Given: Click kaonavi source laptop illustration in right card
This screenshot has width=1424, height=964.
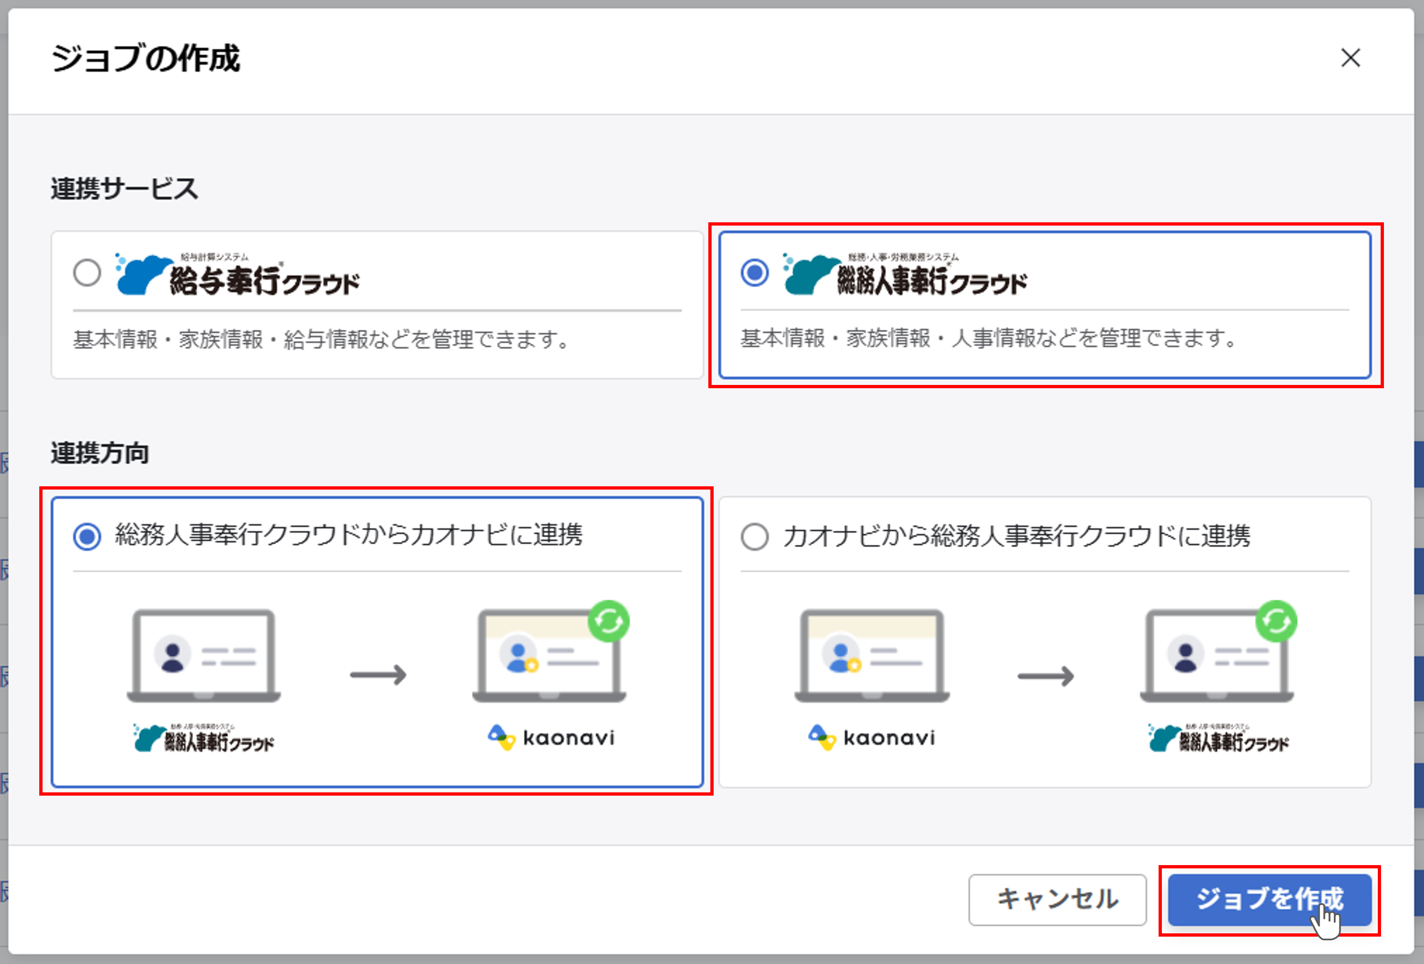Looking at the screenshot, I should [871, 655].
